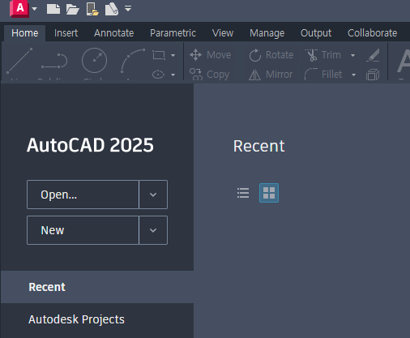
Task: Expand the Rectangle tool dropdown arrow
Action: [173, 55]
